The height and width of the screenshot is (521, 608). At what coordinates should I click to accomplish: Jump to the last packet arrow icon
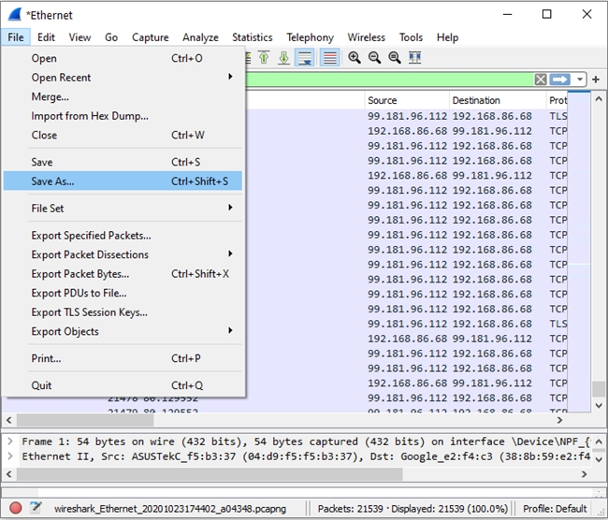click(283, 58)
